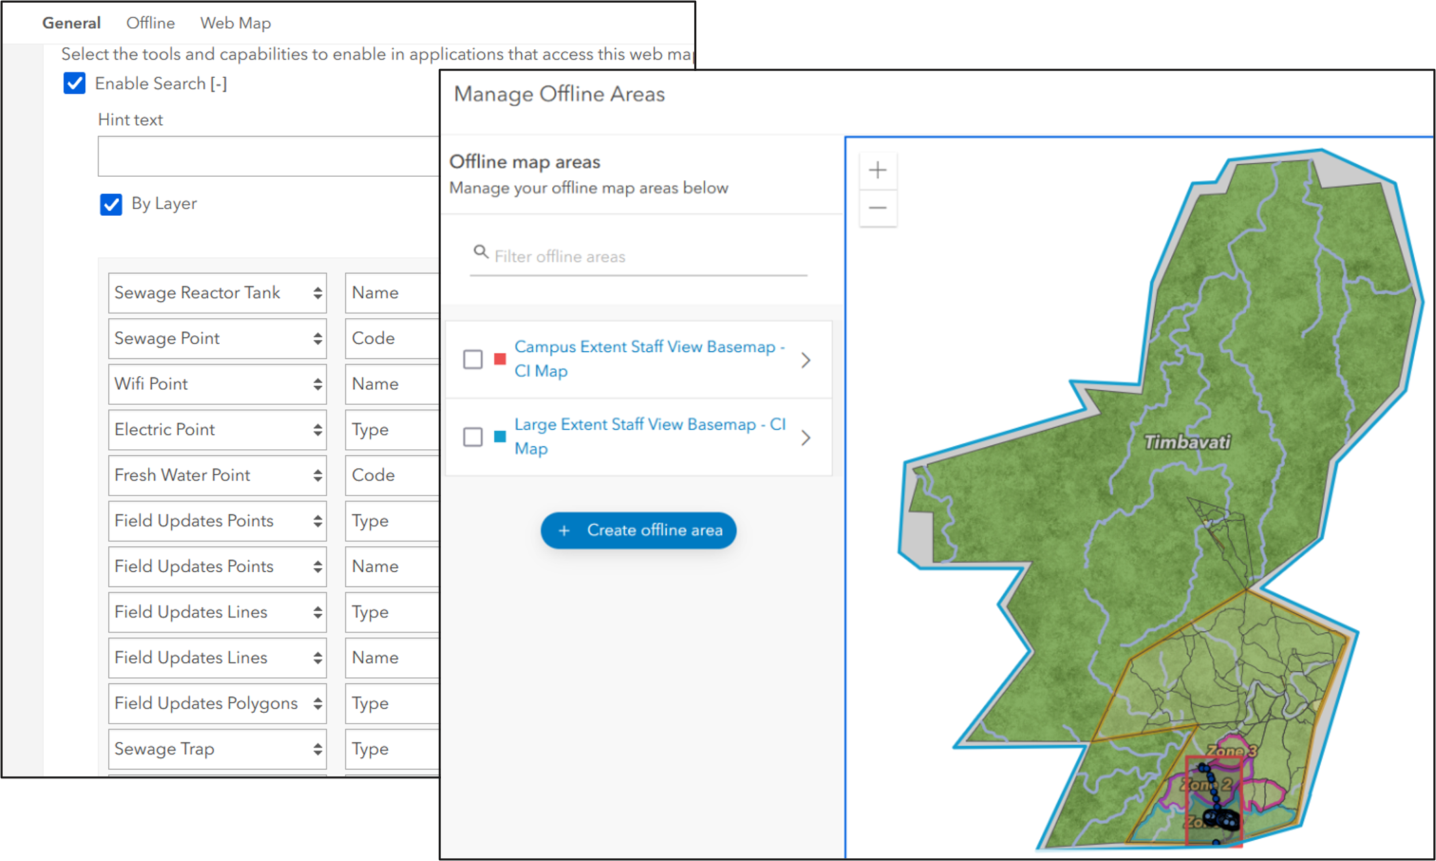
Task: Switch to the Web Map tab
Action: coord(235,23)
